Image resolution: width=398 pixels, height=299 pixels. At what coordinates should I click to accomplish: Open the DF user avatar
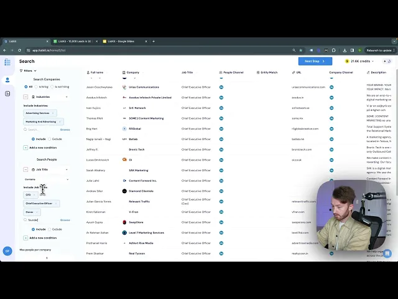[7, 251]
